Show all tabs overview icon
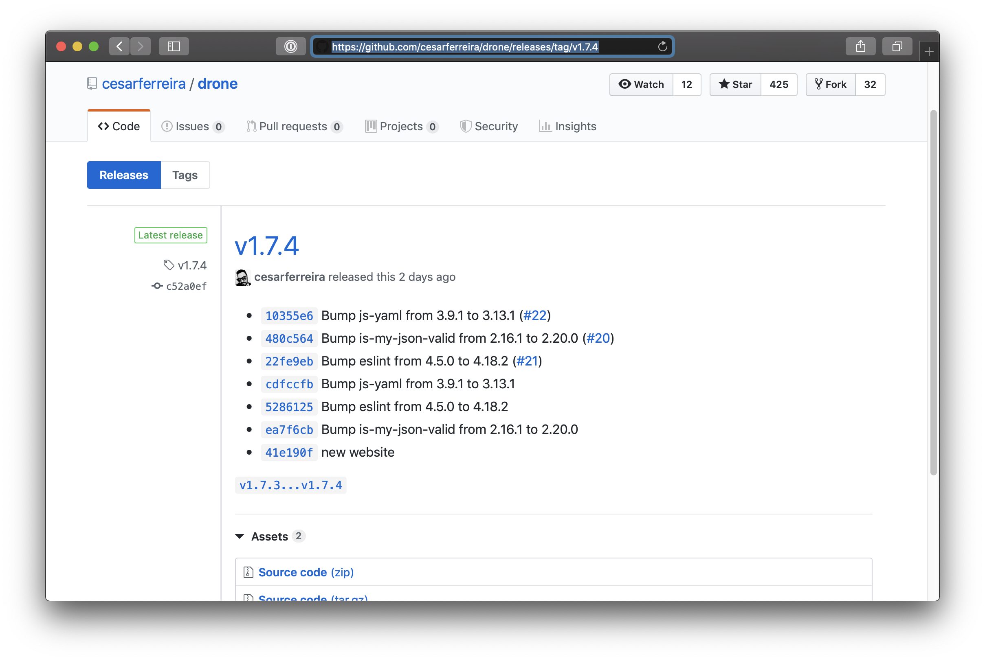 point(897,46)
